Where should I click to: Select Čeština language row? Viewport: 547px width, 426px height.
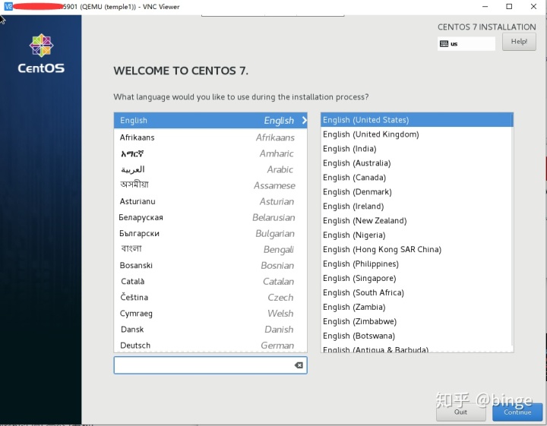point(210,298)
